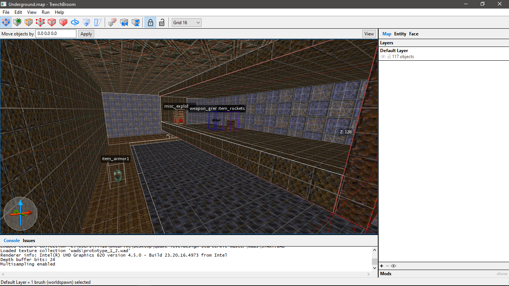Select the Default Layer row
The height and width of the screenshot is (286, 509).
point(443,54)
